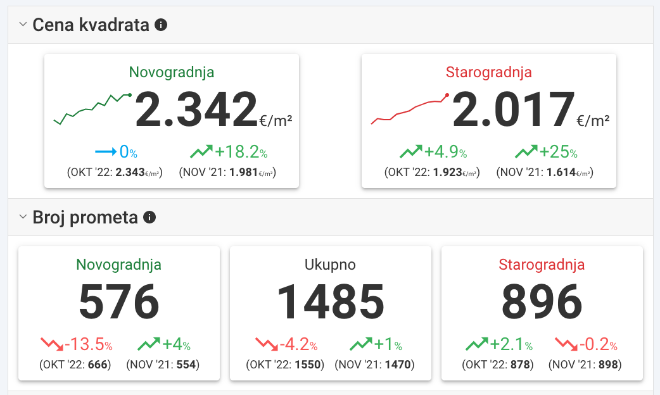Click the green up arrow next to +4.9%
660x395 pixels.
(410, 152)
